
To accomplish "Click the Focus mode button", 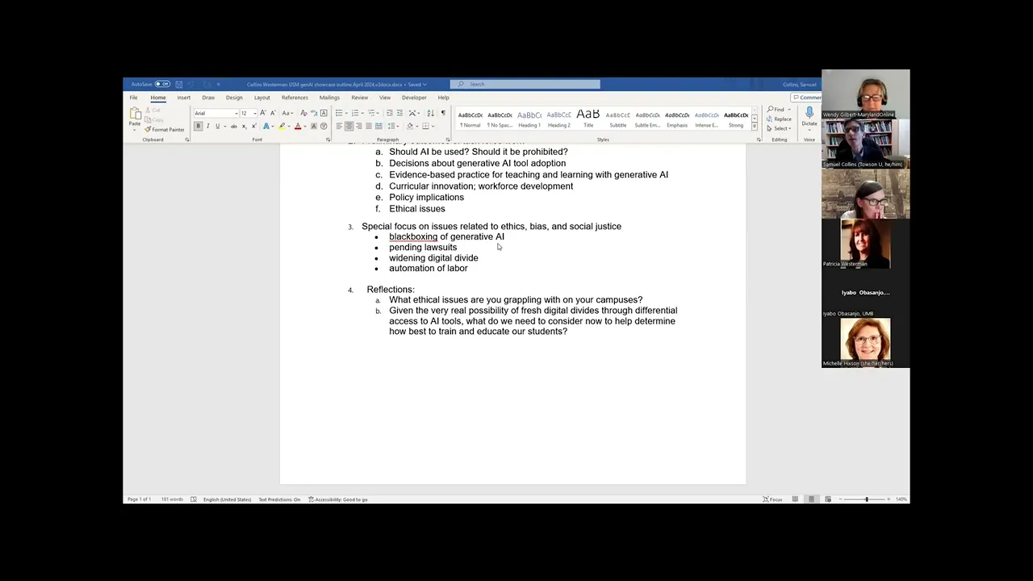I will 772,499.
